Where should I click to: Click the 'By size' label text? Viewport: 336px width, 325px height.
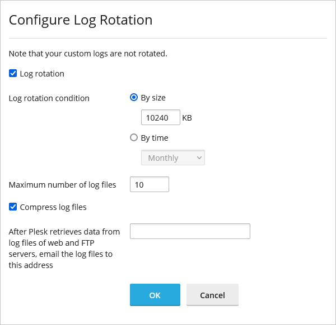(x=153, y=98)
